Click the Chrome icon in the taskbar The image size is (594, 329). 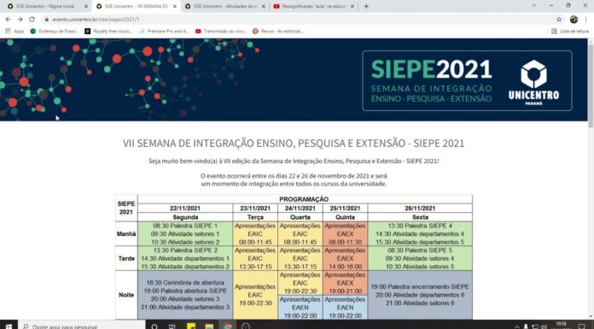[227, 326]
